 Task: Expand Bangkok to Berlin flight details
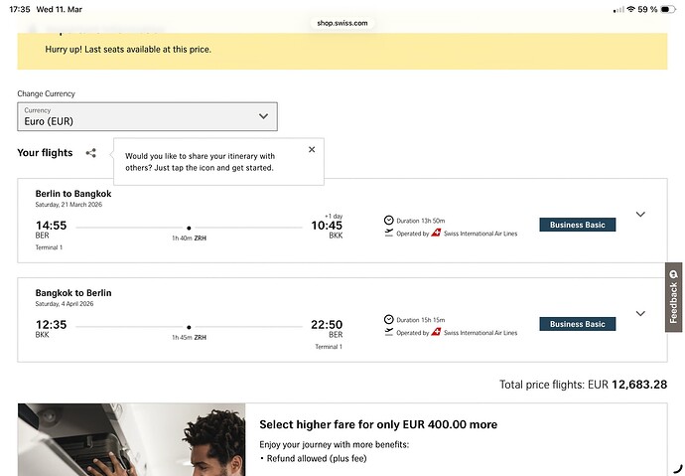(x=640, y=314)
